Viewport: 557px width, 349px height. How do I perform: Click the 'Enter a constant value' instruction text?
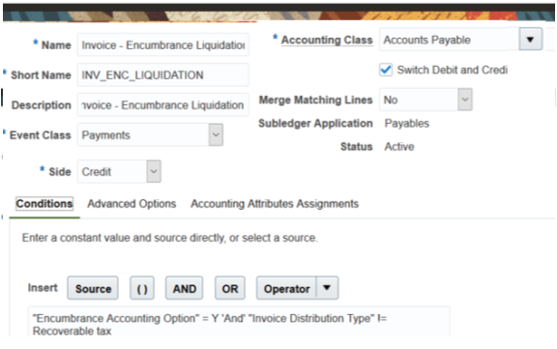click(x=170, y=238)
